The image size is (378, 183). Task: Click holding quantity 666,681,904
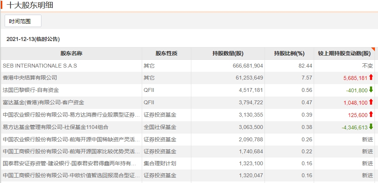point(248,66)
